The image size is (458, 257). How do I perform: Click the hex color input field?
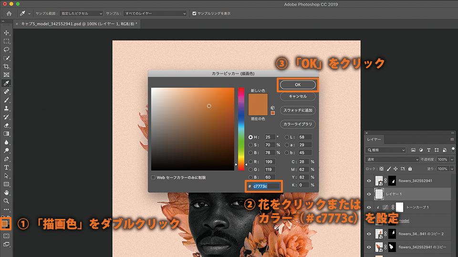266,186
